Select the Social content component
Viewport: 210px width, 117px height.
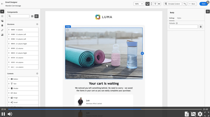click(23, 102)
